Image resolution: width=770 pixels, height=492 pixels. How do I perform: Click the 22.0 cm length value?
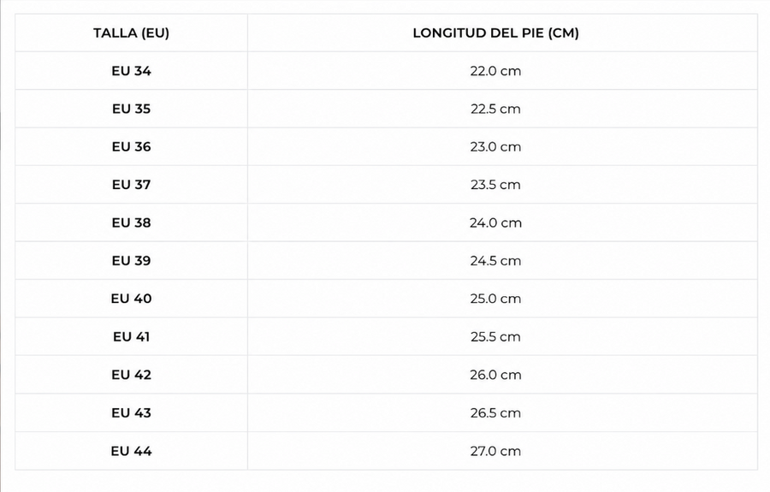(x=495, y=71)
